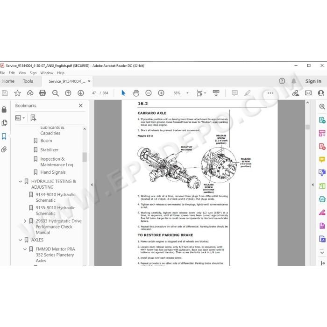
Task: Open the Comment tool in right pane
Action: coord(322,160)
